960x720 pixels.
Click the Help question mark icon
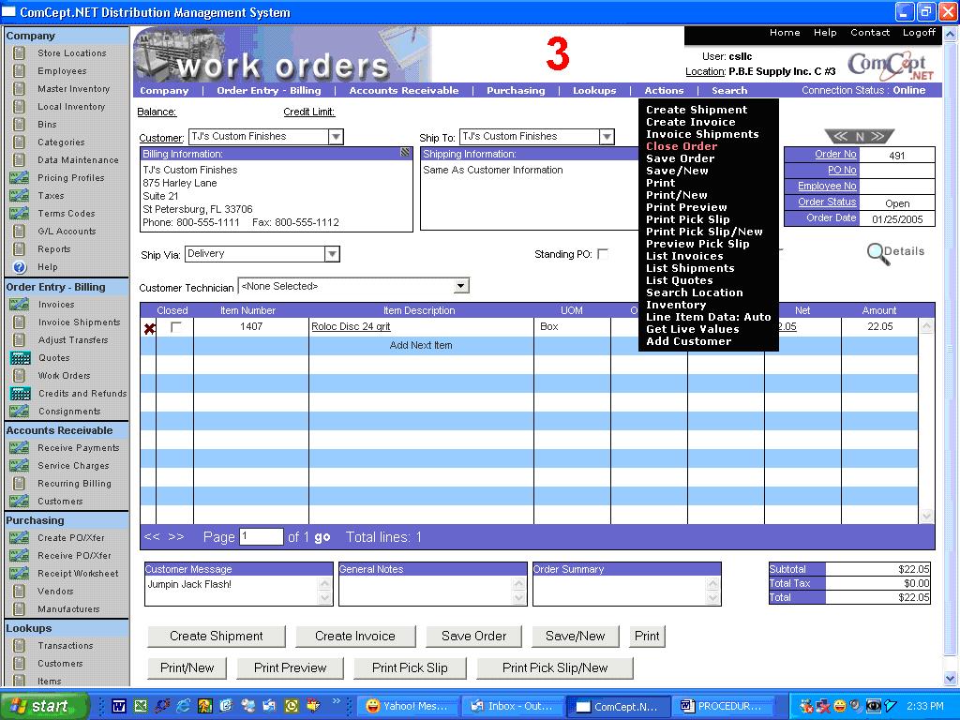pos(19,267)
